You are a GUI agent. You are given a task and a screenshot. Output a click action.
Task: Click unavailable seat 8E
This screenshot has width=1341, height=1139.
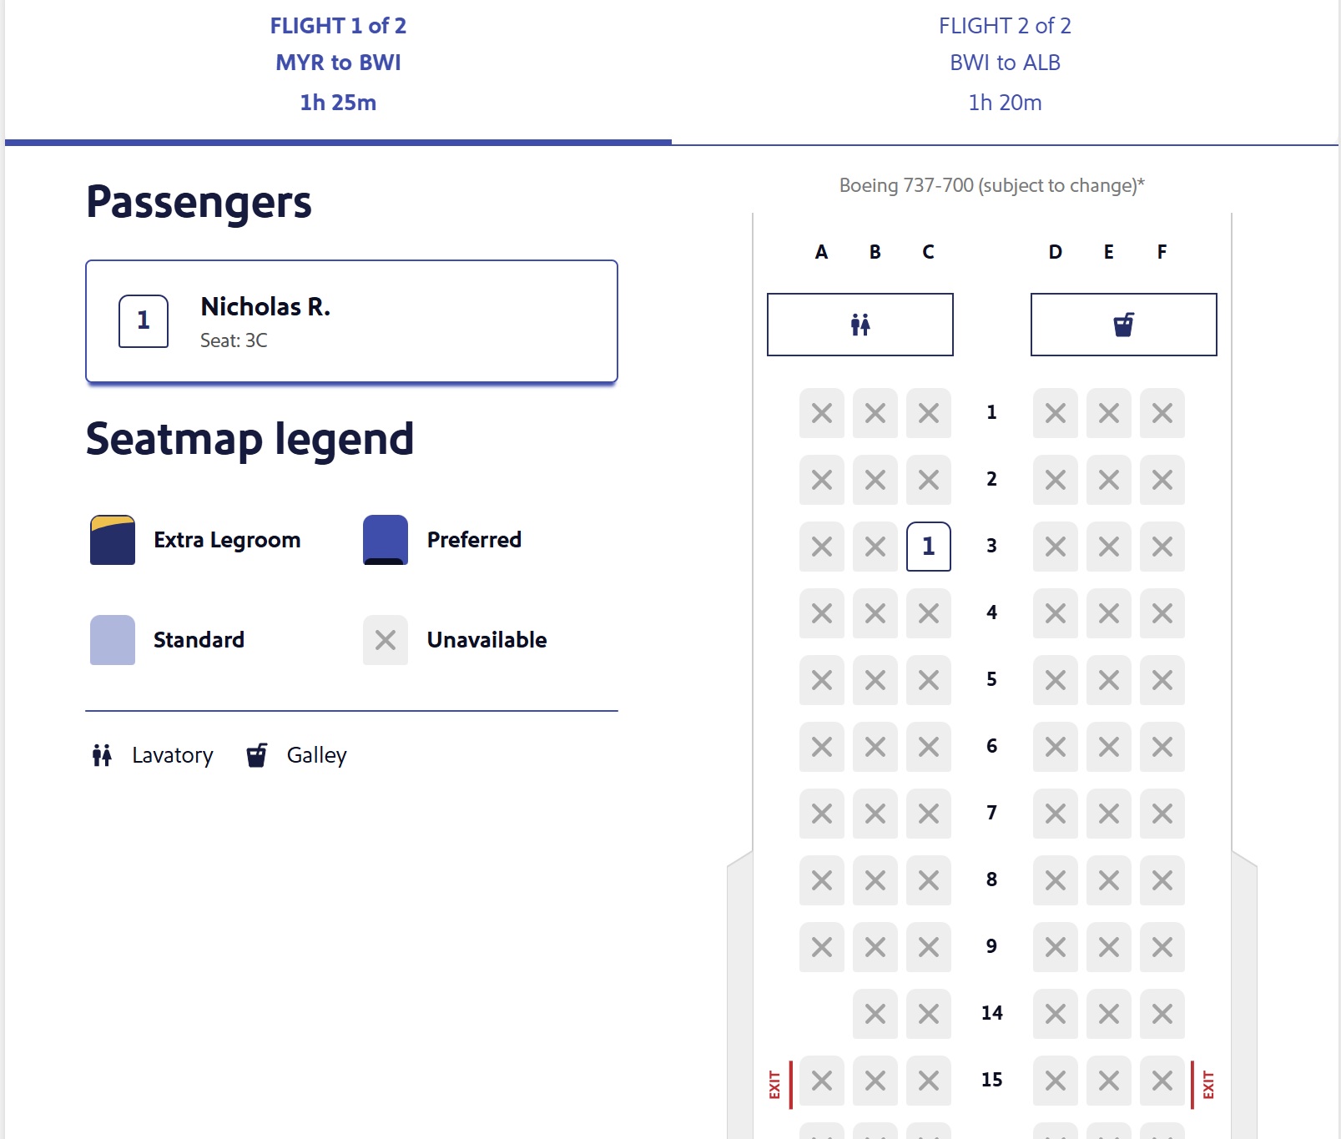[x=1109, y=880]
